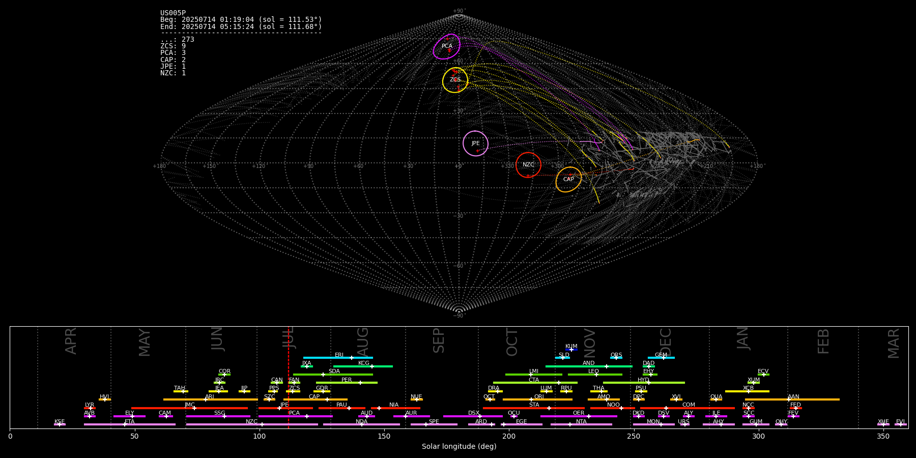
Task: Click the QUA shower label on the timeline
Action: click(716, 397)
